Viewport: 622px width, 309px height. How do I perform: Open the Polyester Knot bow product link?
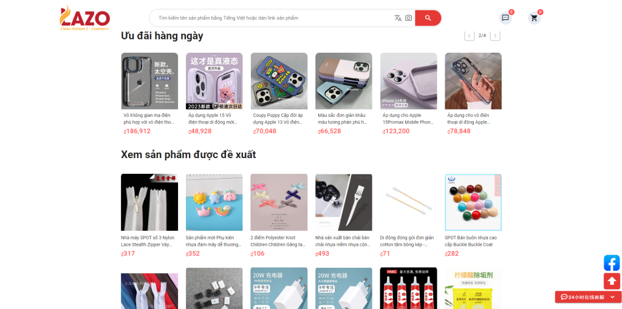point(279,241)
